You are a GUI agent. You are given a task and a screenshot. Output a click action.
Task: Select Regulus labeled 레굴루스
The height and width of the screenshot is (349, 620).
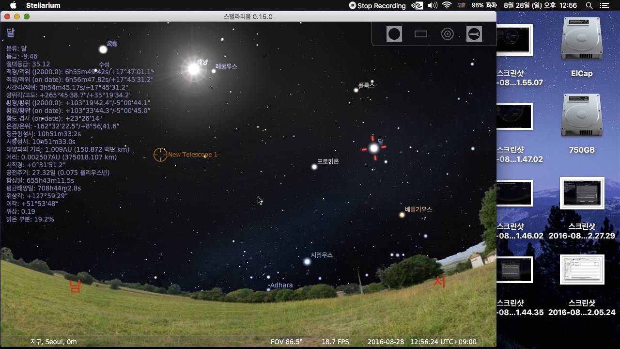point(214,71)
